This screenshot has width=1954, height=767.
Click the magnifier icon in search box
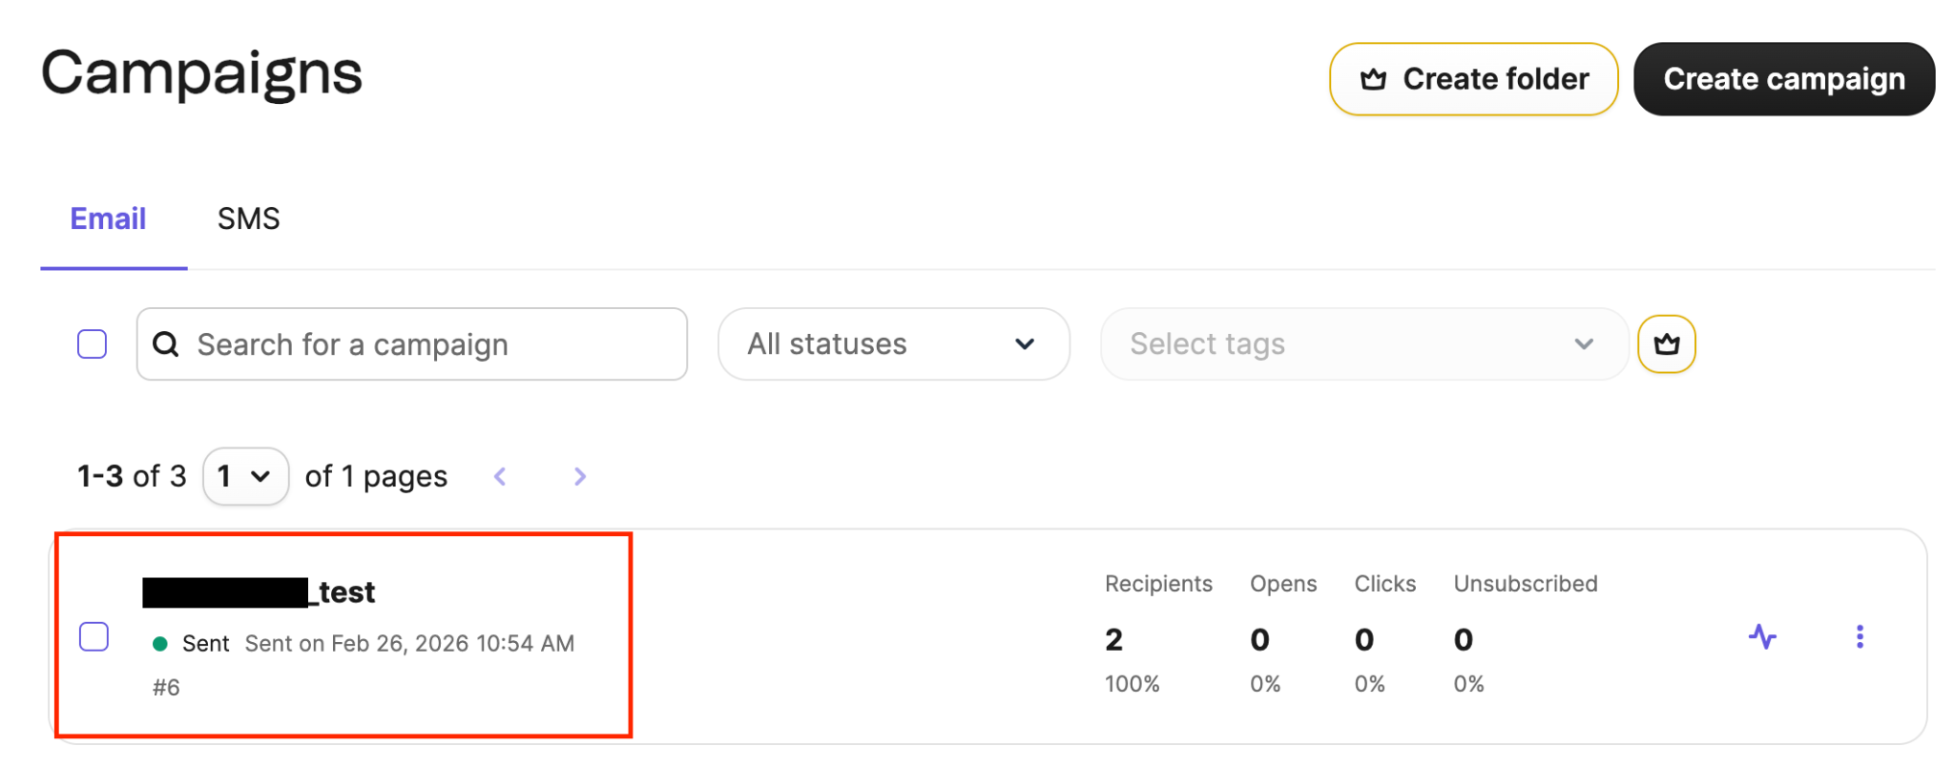coord(166,344)
